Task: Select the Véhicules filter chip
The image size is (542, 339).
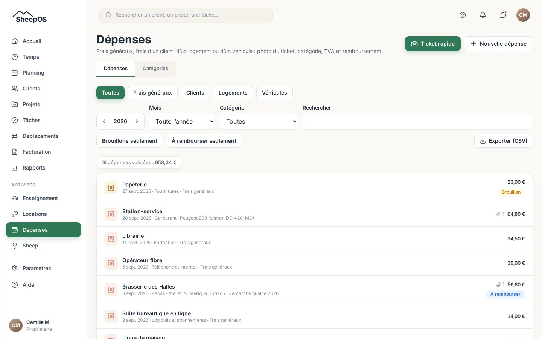Action: (274, 93)
